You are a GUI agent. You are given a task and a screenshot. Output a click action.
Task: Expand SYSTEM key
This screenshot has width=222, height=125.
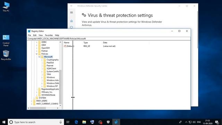tap(34, 98)
